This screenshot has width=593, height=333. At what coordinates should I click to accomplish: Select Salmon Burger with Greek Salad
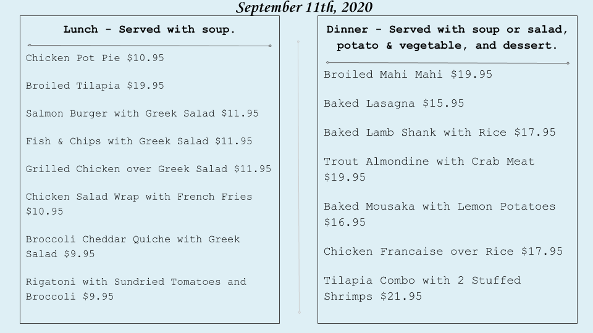click(x=142, y=113)
